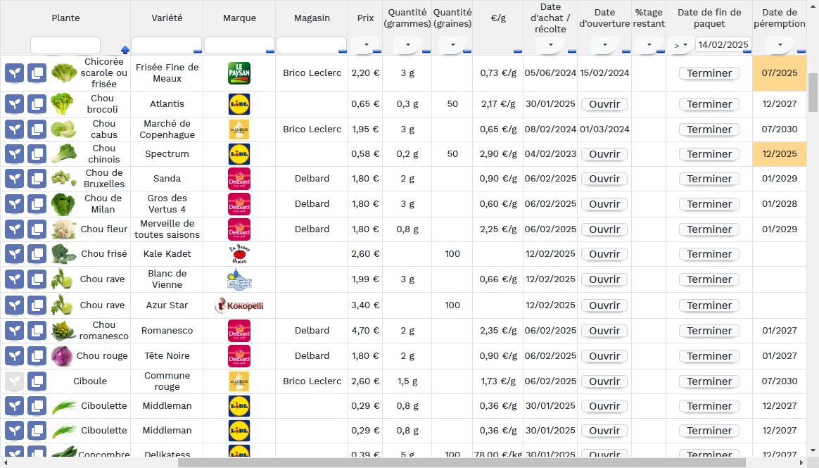Screen dimensions: 819x468
Task: Copy the Chicorée scarole ou frisée entry
Action: coord(37,73)
